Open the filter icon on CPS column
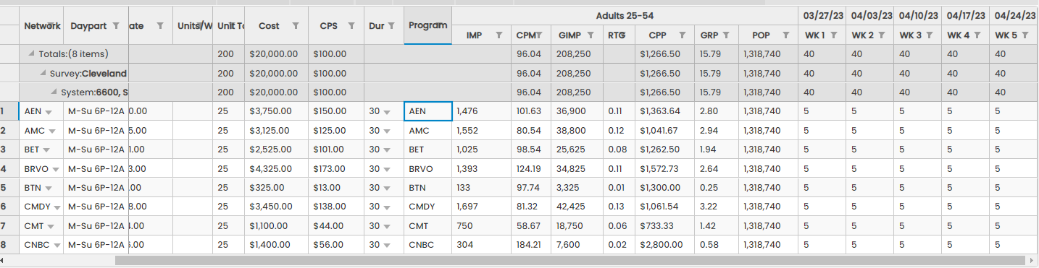Image resolution: width=1039 pixels, height=268 pixels. 351,26
